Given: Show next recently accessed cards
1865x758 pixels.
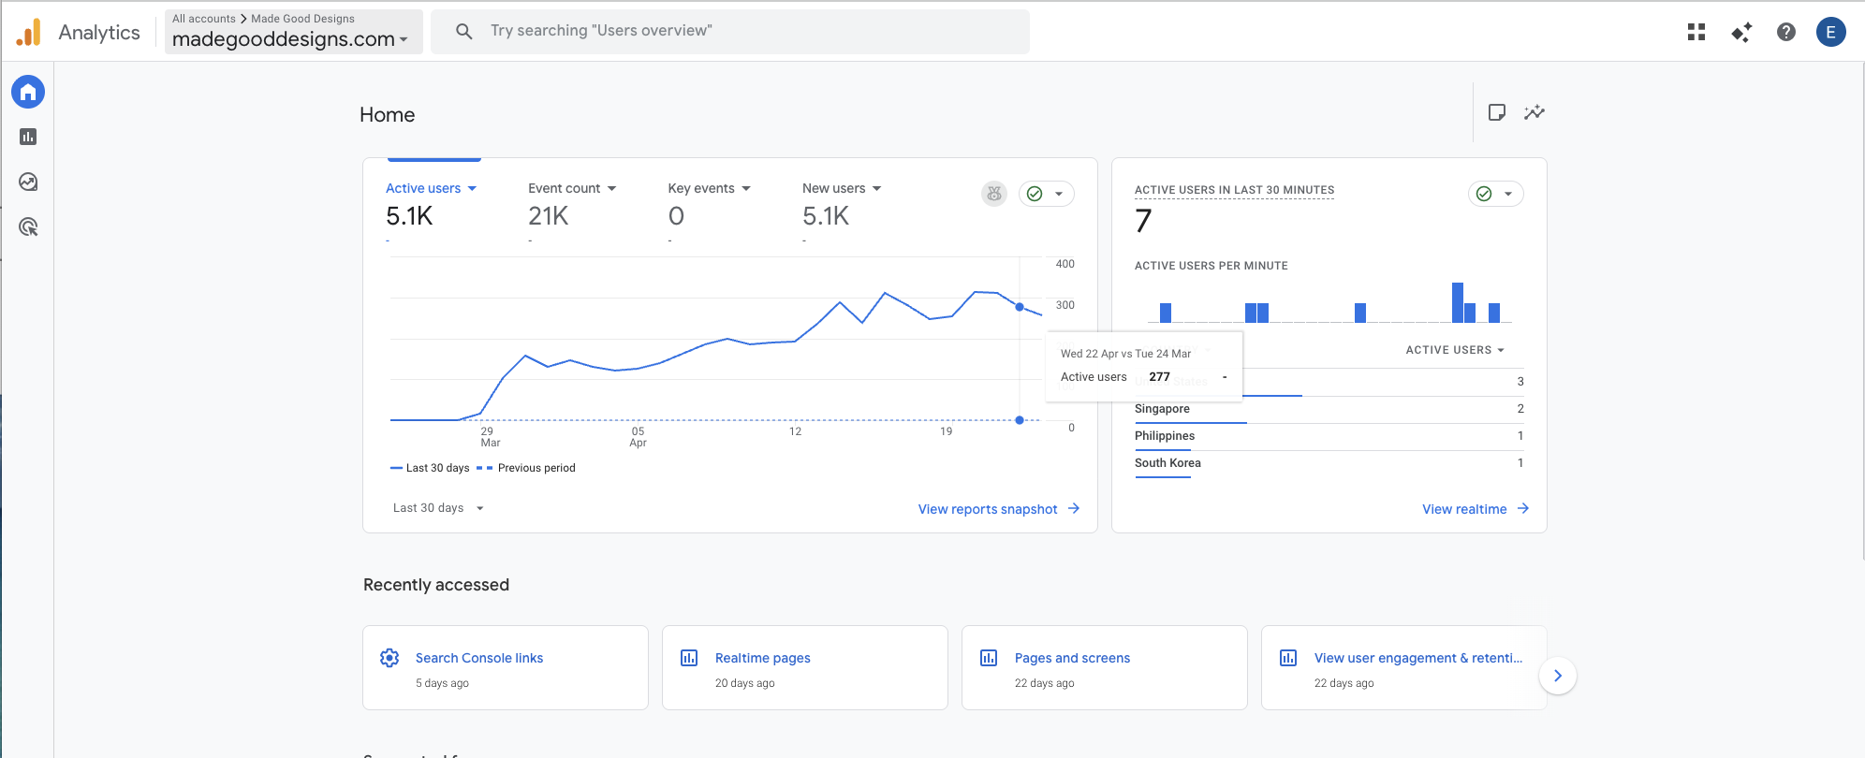Looking at the screenshot, I should pyautogui.click(x=1558, y=676).
